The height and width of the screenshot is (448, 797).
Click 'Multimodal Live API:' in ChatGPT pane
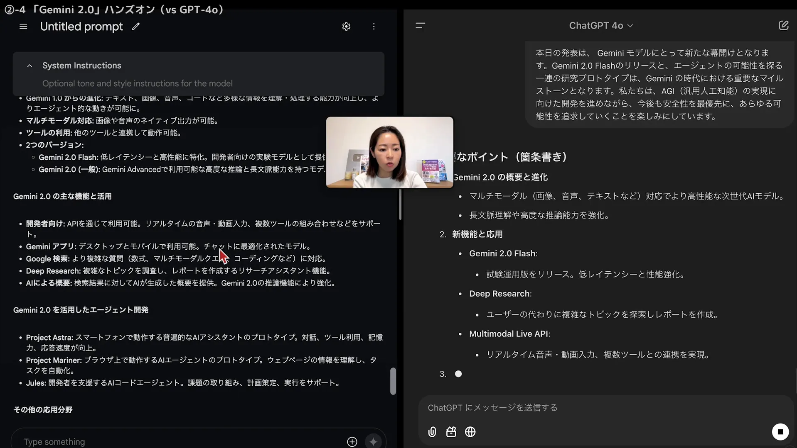click(509, 334)
